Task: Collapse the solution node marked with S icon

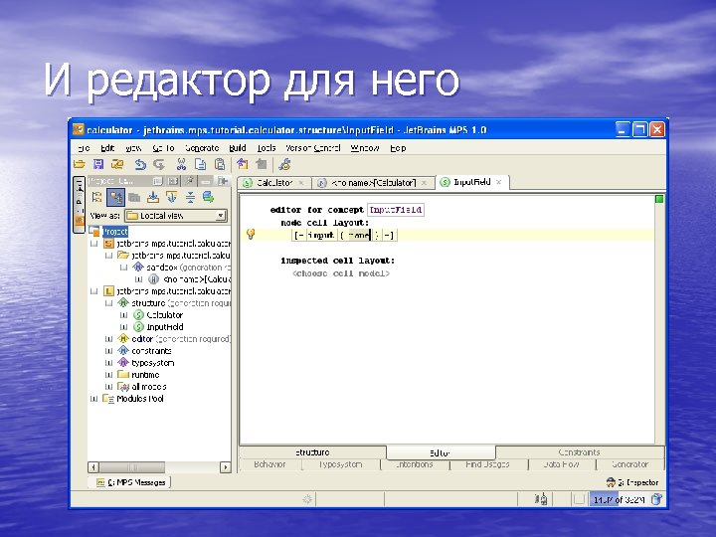Action: coord(94,244)
